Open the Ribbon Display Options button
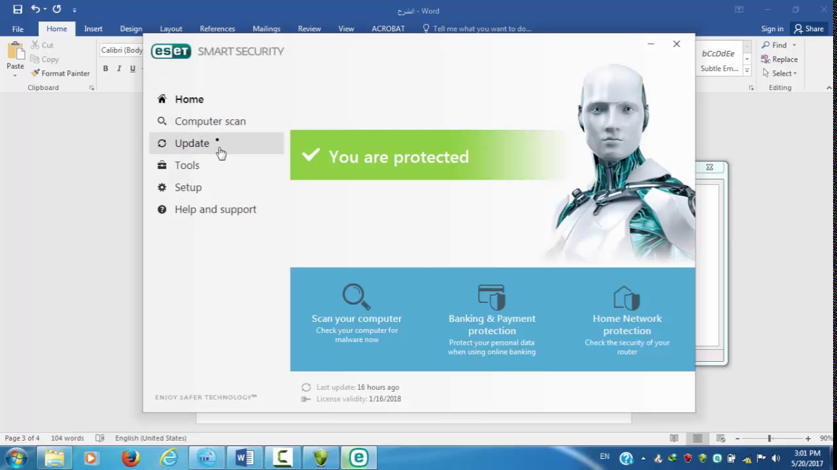This screenshot has width=837, height=470. pos(739,10)
